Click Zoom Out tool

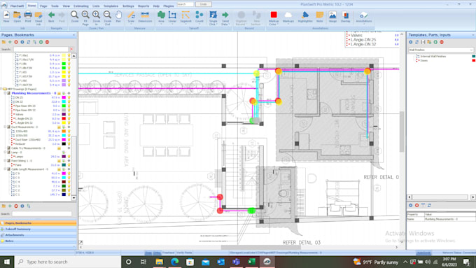(107, 17)
